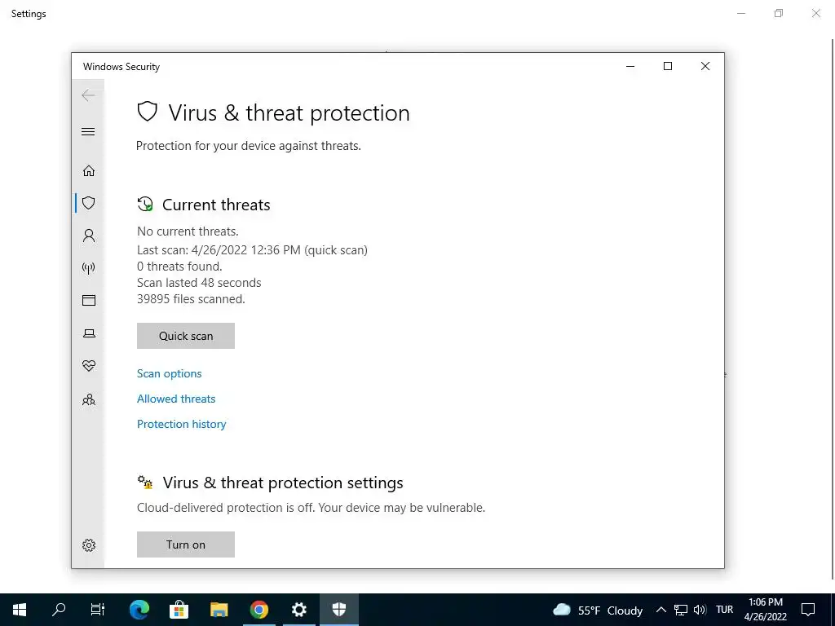Click the Quick scan button
This screenshot has height=626, width=835.
point(186,336)
